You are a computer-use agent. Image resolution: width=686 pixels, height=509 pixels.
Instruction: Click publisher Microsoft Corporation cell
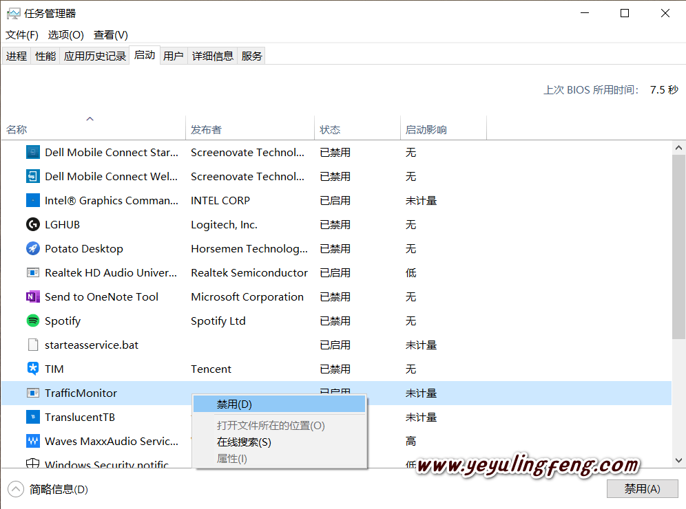point(247,296)
